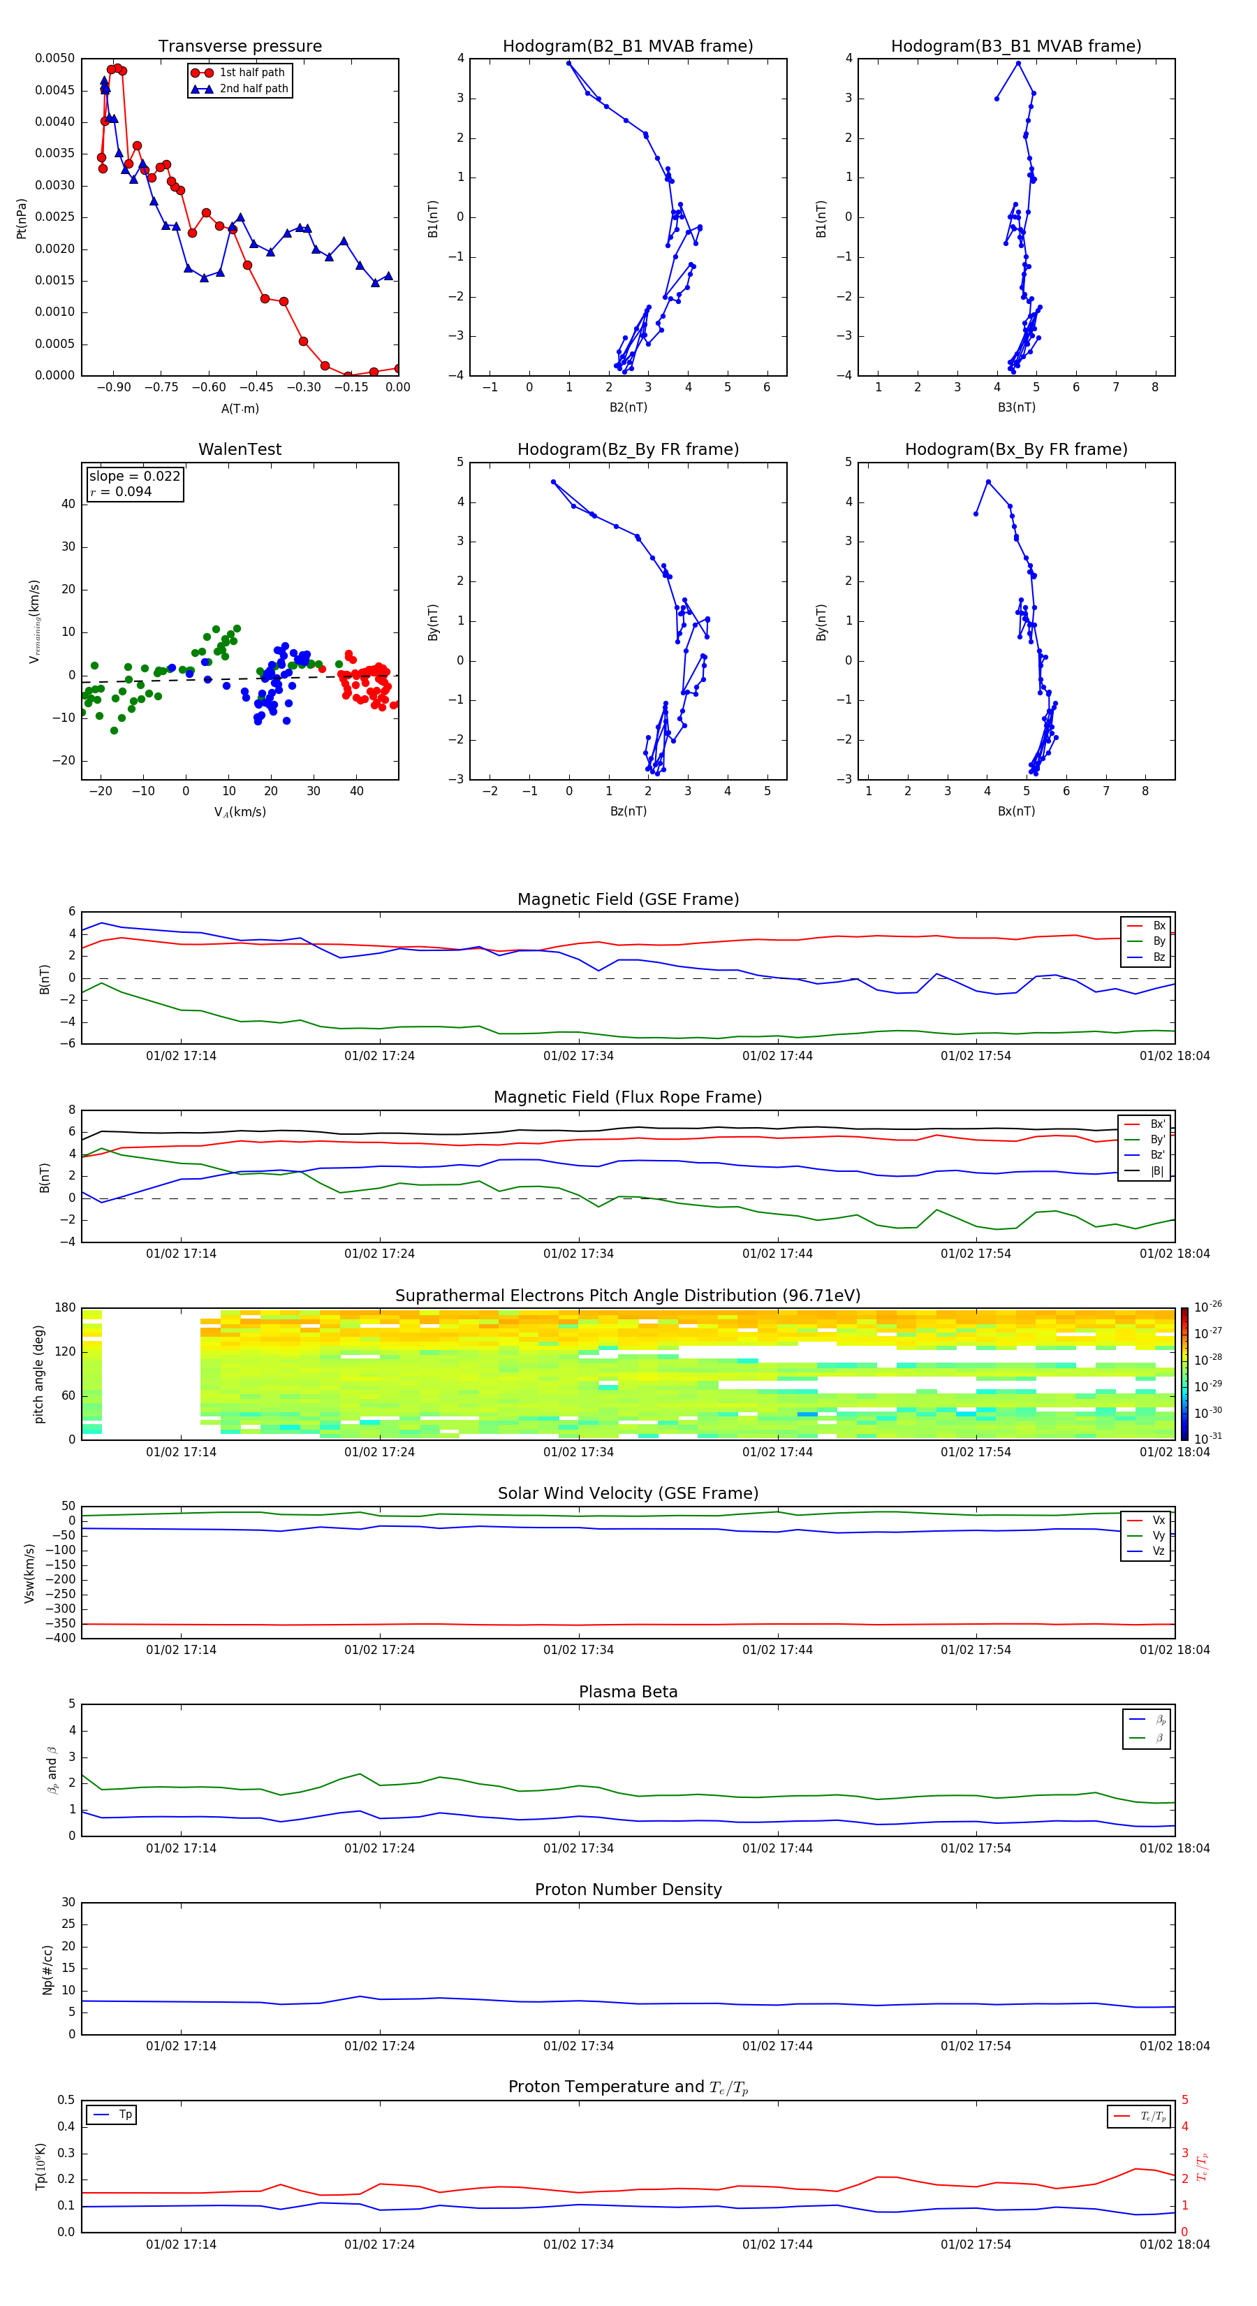Click '01/02 17:54' tick under Solar Wind Velocity
Screen dimensions: 1257x2306
click(x=976, y=1650)
